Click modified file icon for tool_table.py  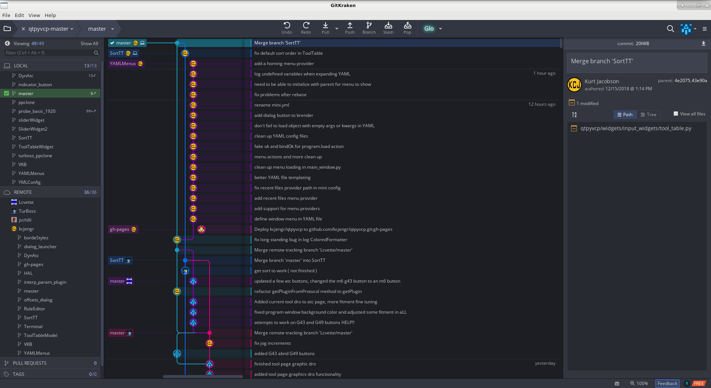[574, 128]
